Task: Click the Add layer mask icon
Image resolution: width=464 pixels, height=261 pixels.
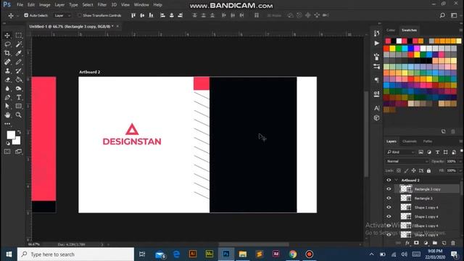Action: (416, 243)
